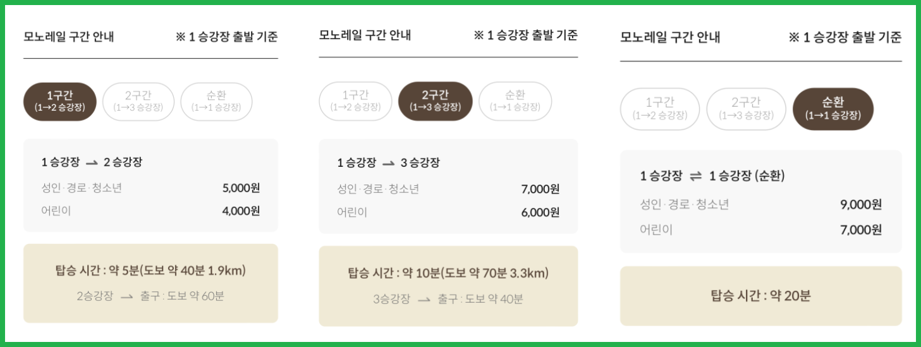Screen dimensions: 921x347
Task: Switch to the inactive 순환 tab beside the active 2구간 tab
Action: coord(515,101)
